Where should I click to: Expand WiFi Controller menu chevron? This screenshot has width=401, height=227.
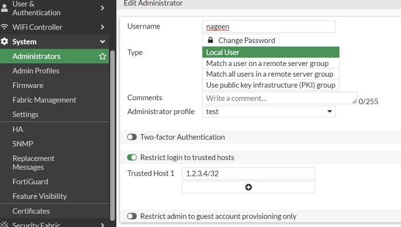point(102,27)
